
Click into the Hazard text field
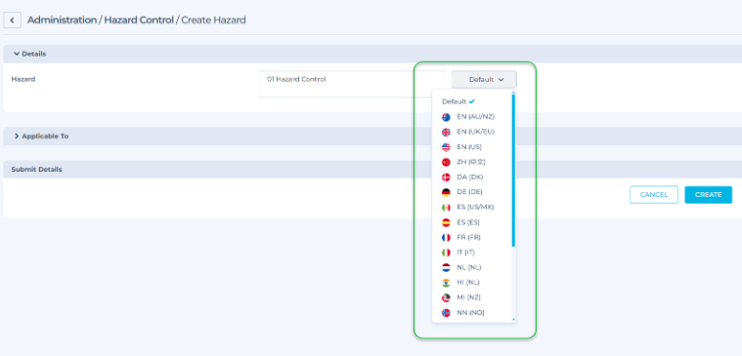pos(352,84)
